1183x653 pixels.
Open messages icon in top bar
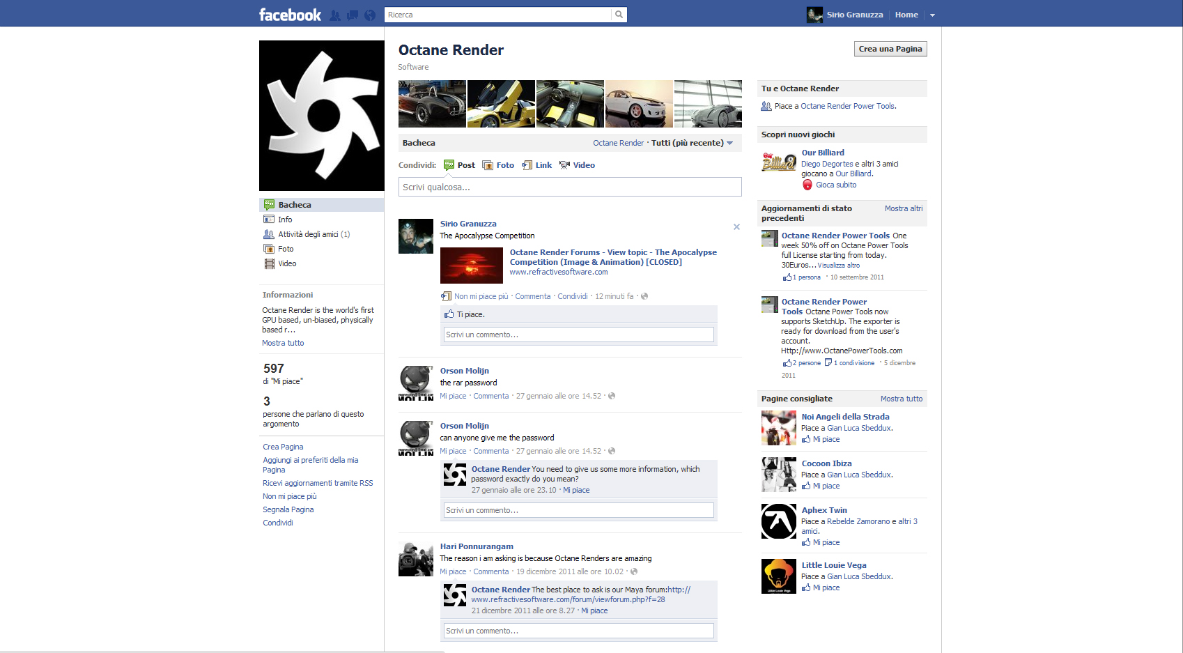click(x=353, y=15)
